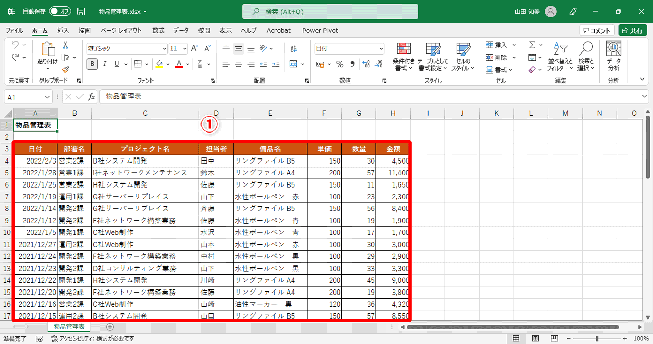
Task: Toggle Italic formatting button
Action: [x=105, y=64]
